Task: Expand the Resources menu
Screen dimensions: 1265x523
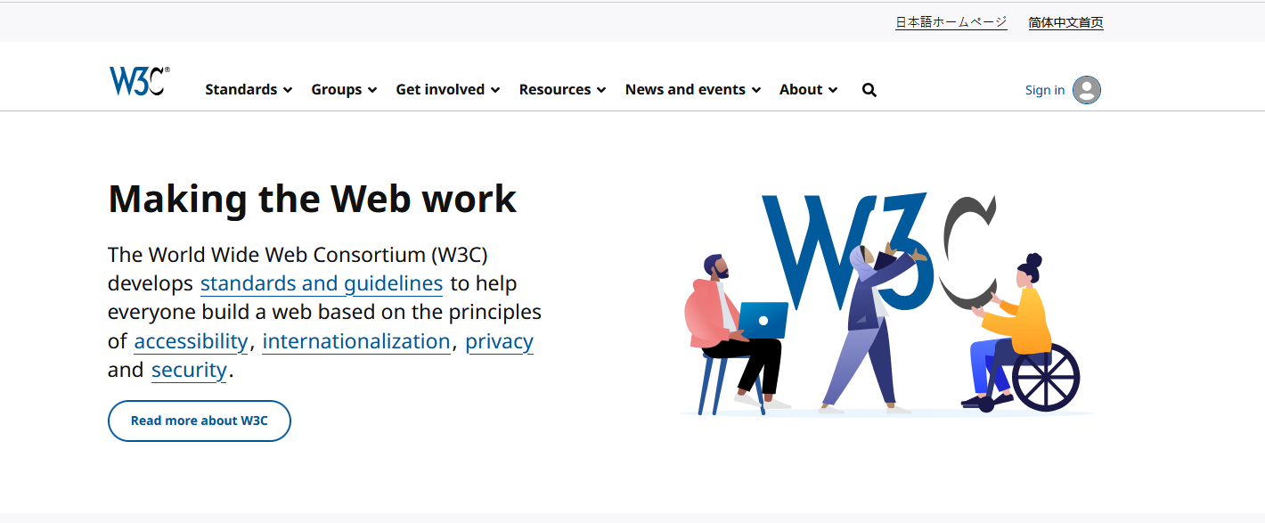Action: point(562,90)
